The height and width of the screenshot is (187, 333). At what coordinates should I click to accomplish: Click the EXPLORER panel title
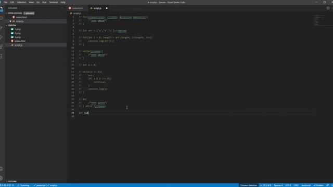pos(12,8)
